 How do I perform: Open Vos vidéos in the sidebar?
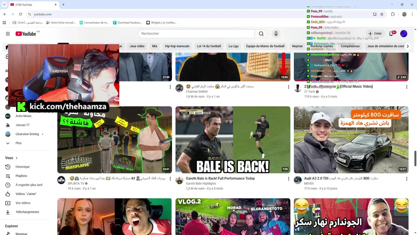coord(23,203)
